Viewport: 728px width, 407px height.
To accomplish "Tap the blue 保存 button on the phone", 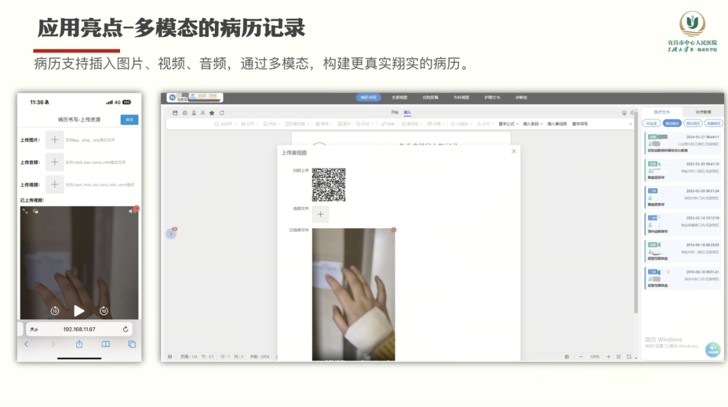I will [x=129, y=120].
